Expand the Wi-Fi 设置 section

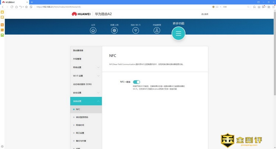[86, 76]
